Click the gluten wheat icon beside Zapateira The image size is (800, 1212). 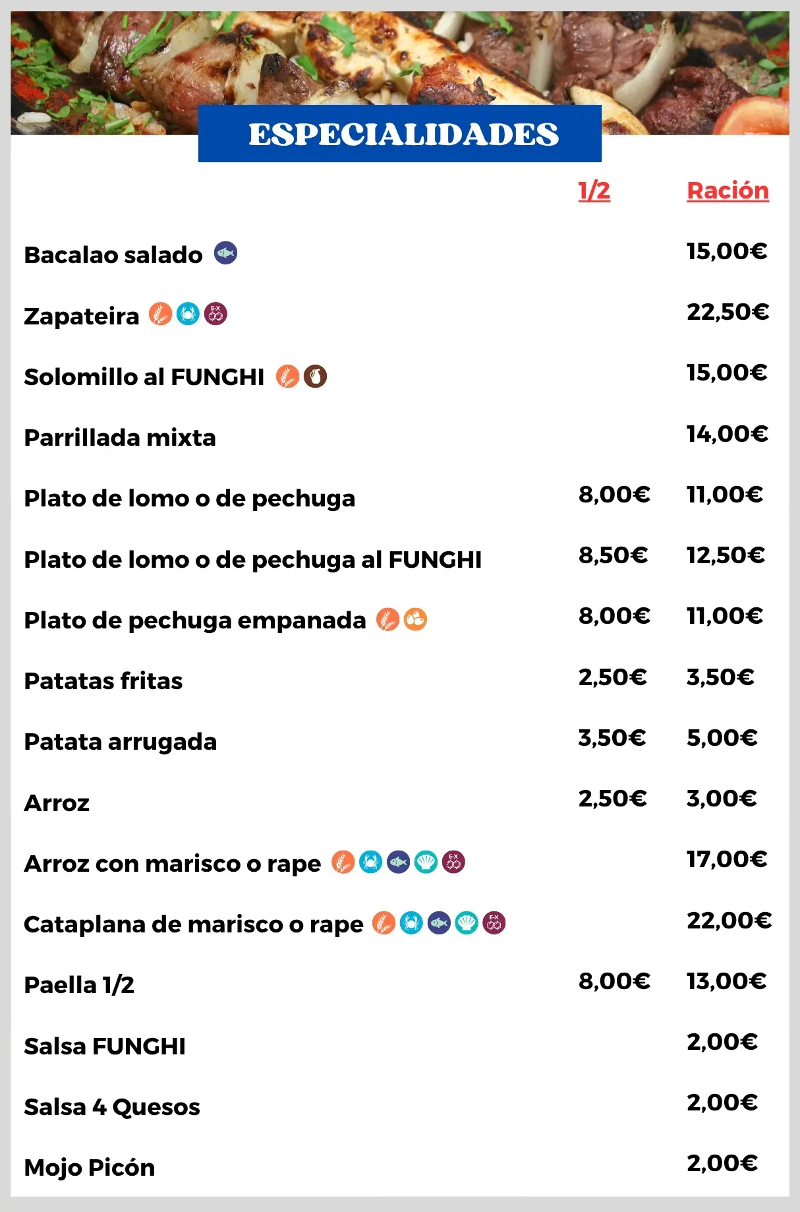point(160,314)
